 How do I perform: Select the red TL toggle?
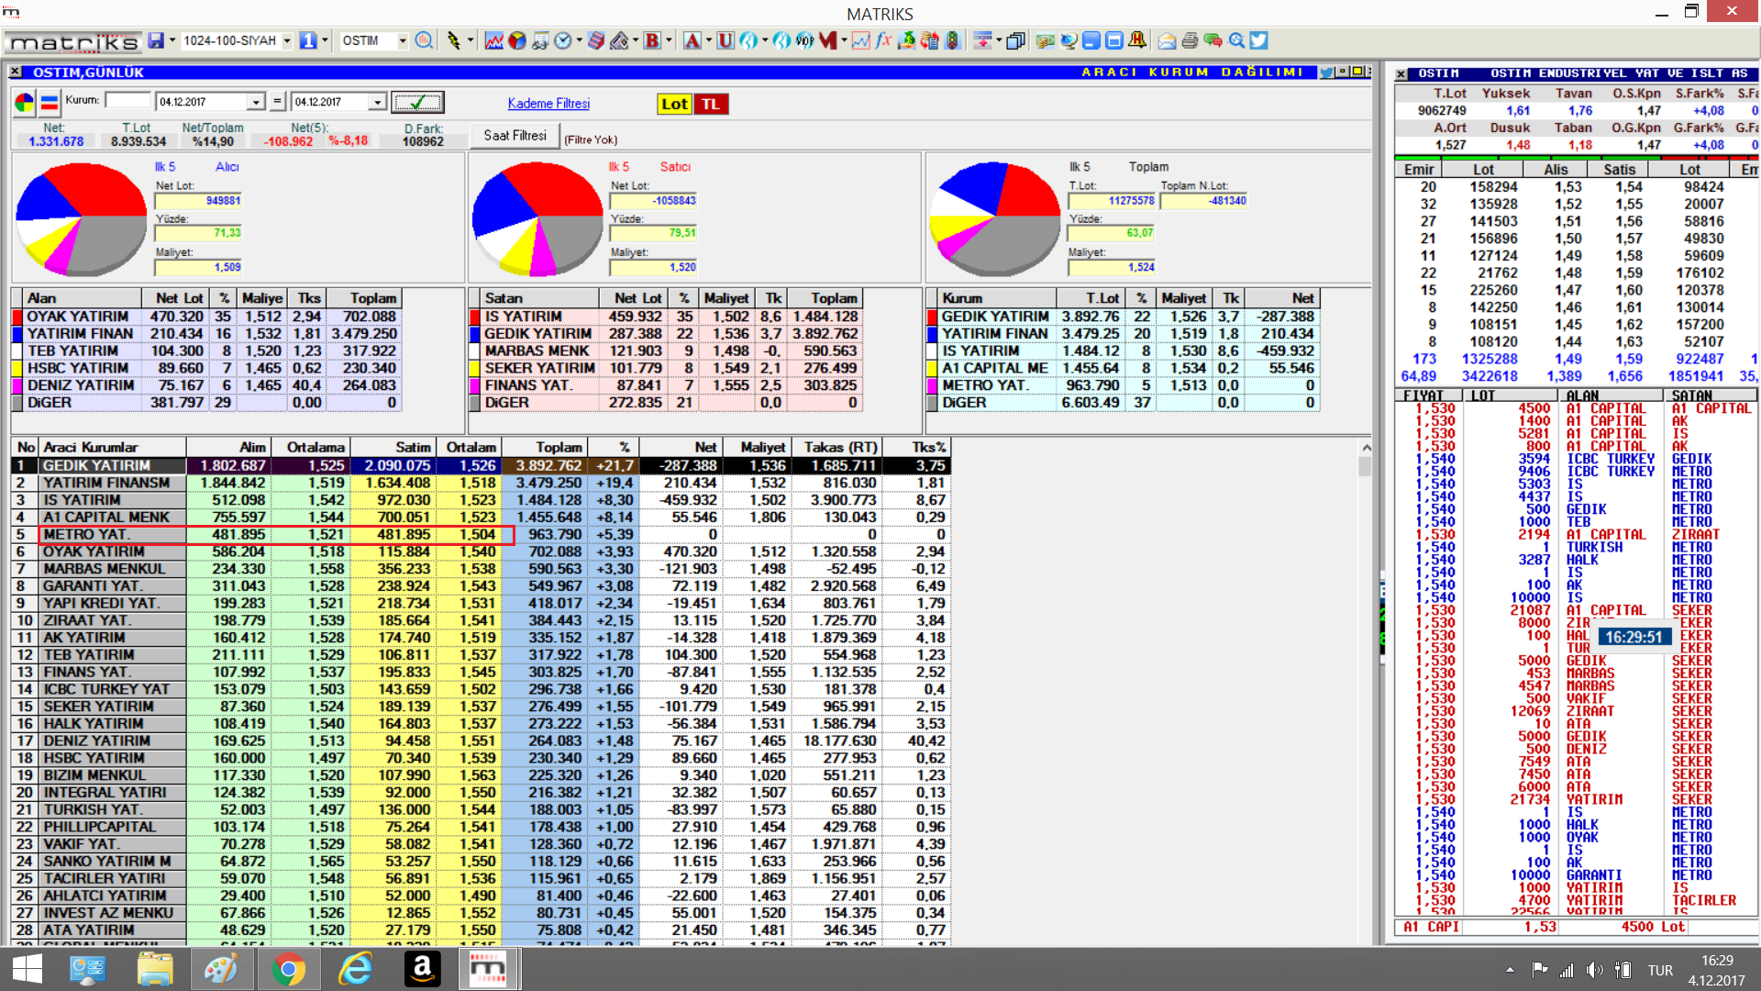point(711,104)
